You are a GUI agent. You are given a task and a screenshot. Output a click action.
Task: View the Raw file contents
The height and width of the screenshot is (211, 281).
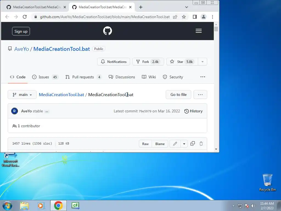[145, 144]
